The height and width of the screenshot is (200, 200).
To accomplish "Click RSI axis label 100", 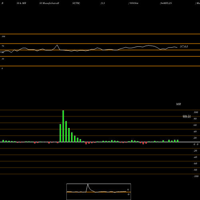I will click(4, 36).
